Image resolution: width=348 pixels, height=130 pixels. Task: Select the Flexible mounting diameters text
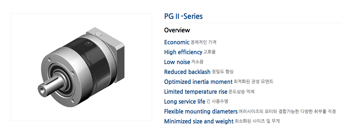point(201,111)
